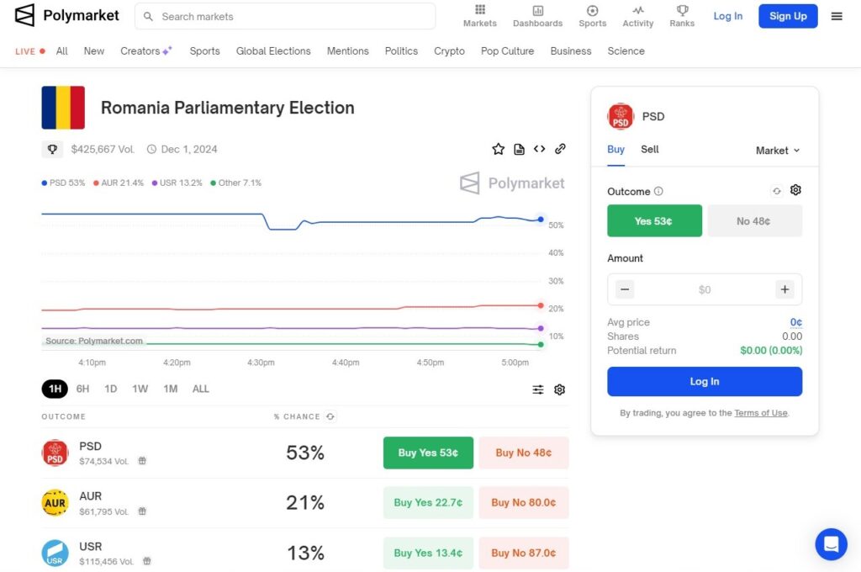This screenshot has height=572, width=861.
Task: Open the Politics category
Action: 401,51
